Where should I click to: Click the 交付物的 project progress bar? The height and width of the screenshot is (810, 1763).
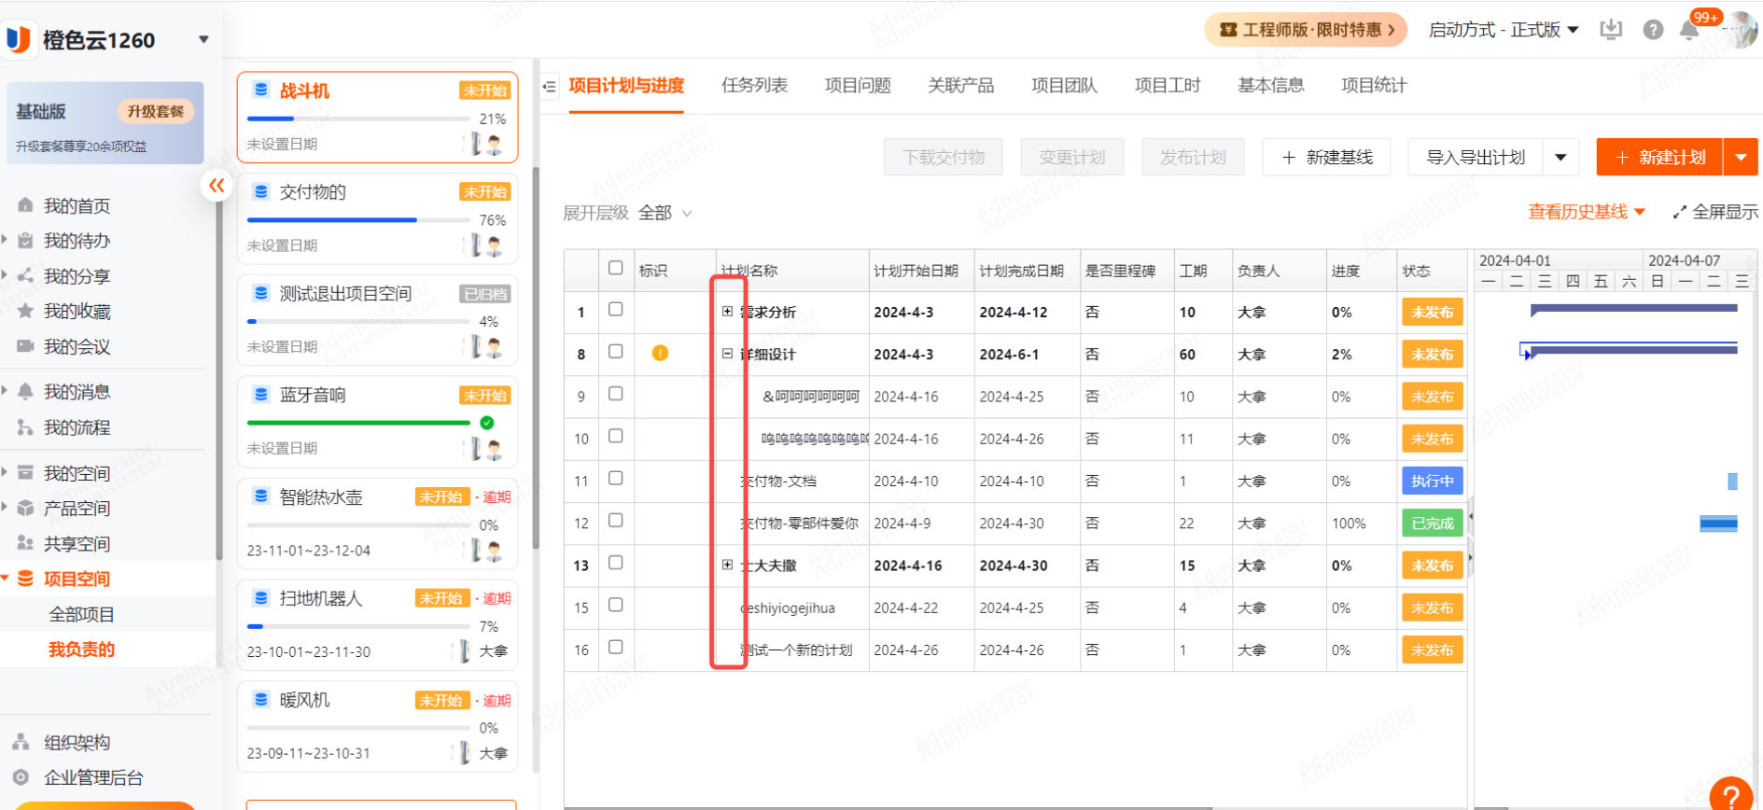pos(358,220)
